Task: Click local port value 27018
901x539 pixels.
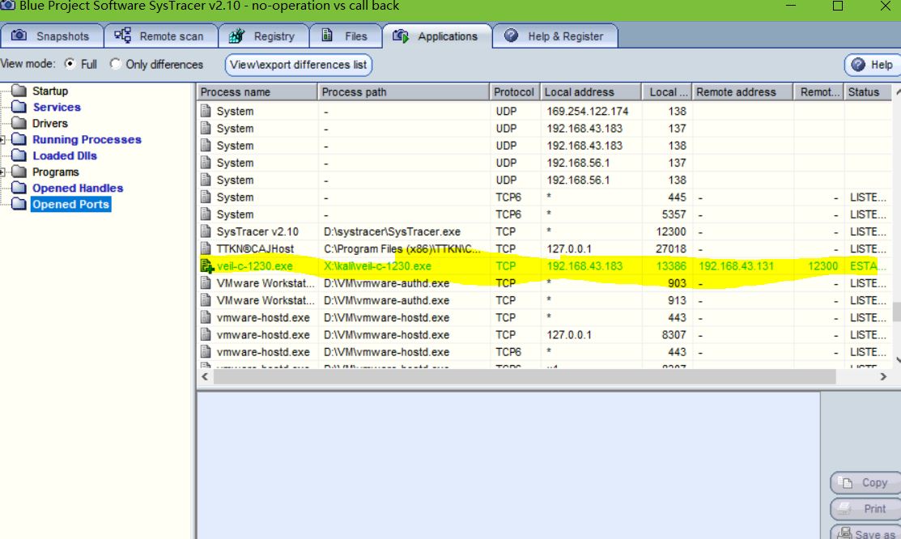Action: [671, 248]
